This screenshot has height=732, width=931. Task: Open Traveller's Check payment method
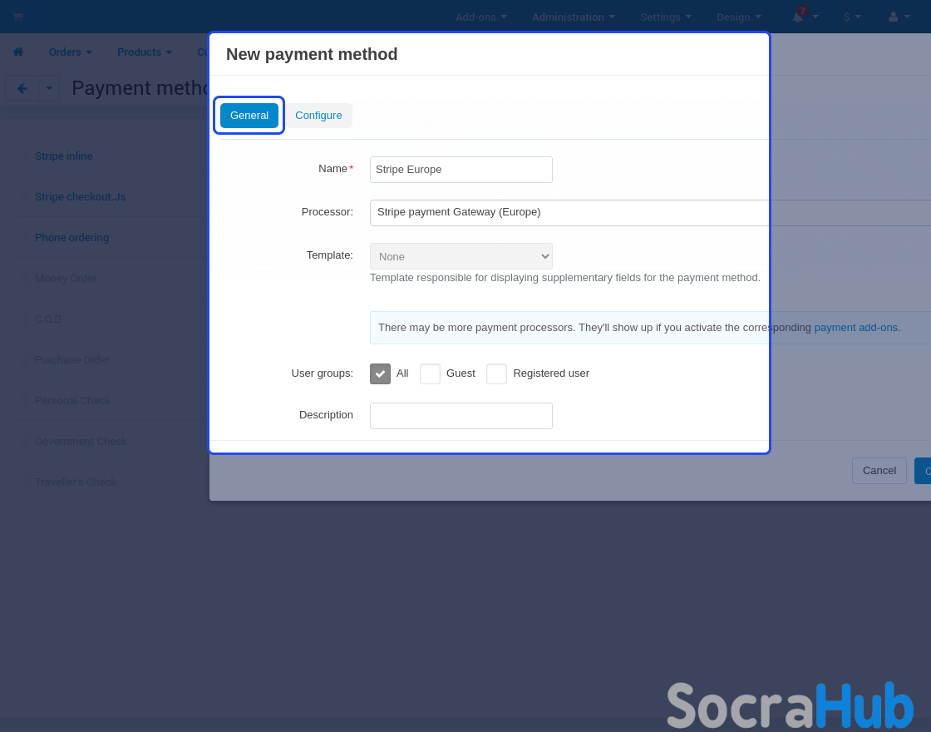tap(76, 482)
